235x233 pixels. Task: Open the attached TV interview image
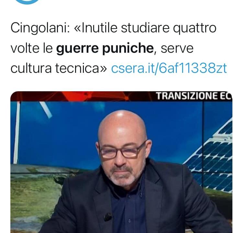[121, 162]
